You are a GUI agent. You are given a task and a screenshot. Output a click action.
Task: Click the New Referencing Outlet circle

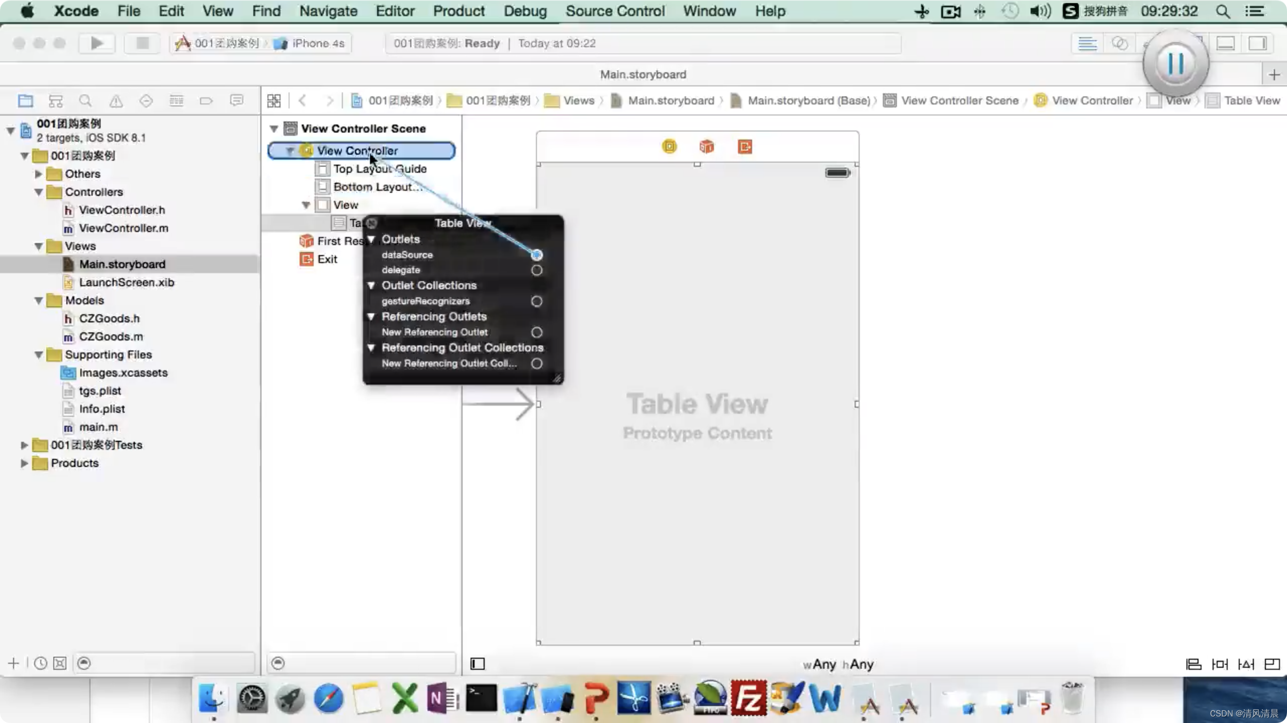[536, 332]
